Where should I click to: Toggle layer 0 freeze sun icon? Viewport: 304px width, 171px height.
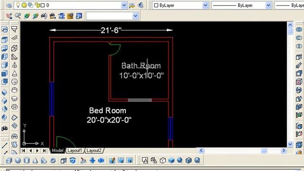24,5
